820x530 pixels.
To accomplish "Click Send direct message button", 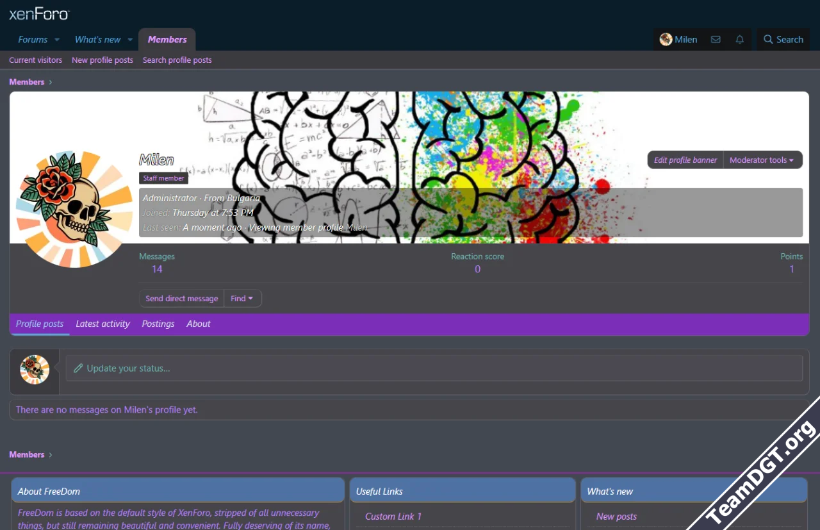I will (x=181, y=299).
